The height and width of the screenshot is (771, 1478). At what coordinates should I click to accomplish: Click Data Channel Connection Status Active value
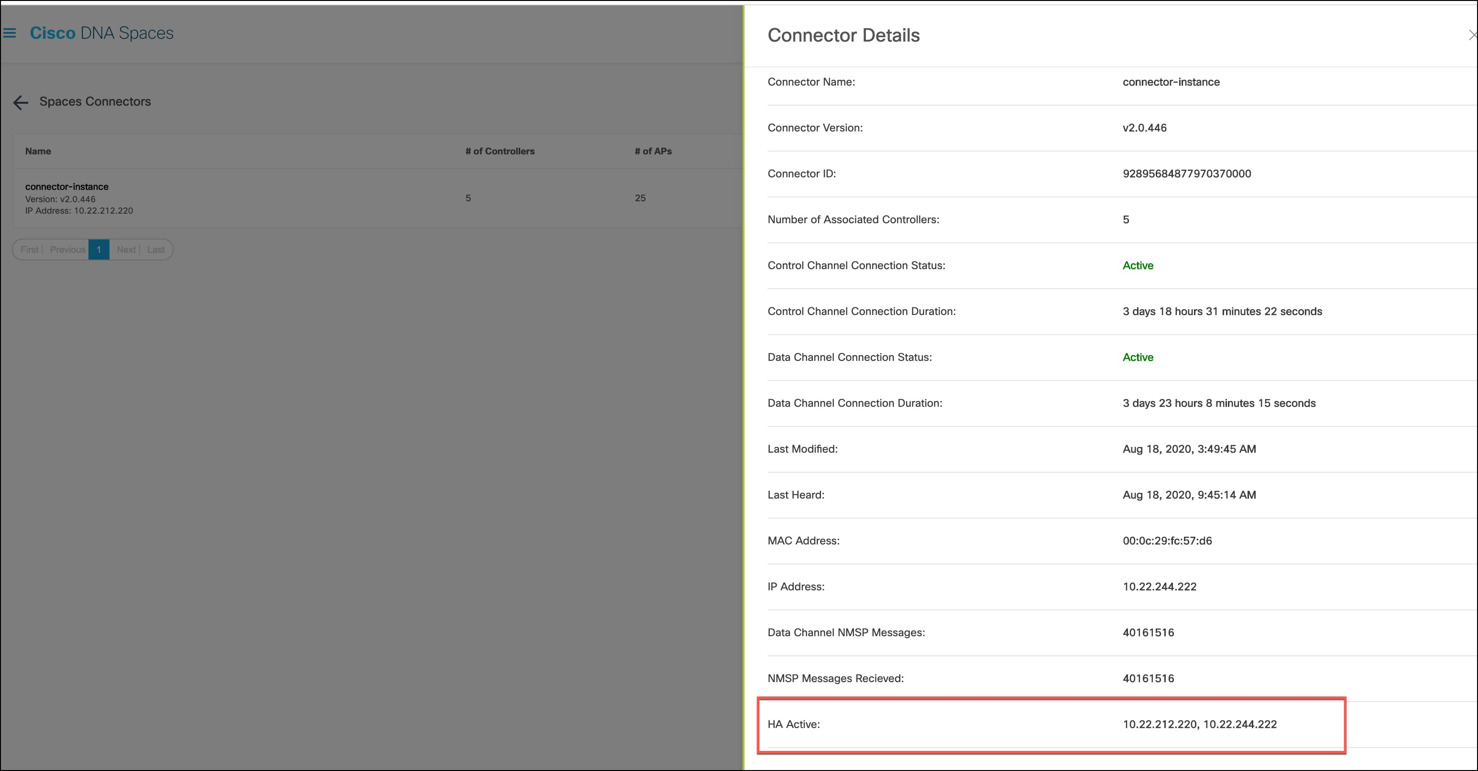coord(1138,358)
